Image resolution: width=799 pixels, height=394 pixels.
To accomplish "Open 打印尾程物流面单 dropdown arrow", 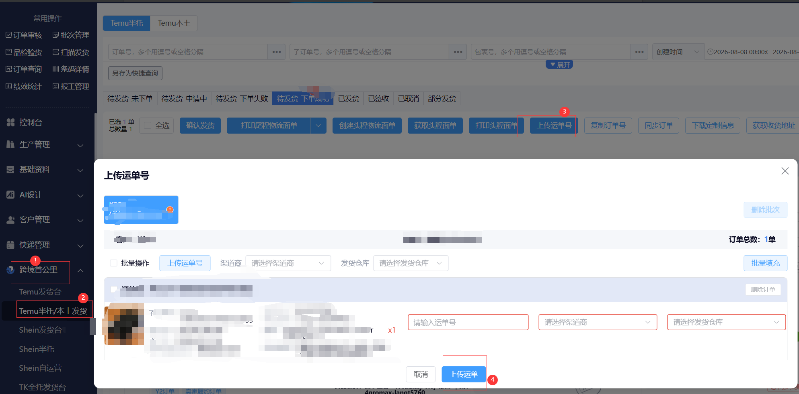I will pos(318,126).
